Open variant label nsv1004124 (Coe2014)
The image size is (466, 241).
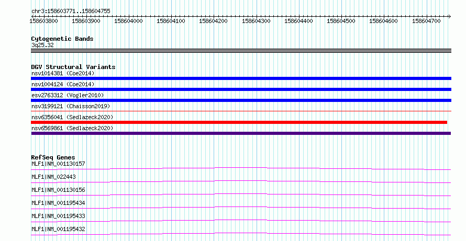click(63, 84)
